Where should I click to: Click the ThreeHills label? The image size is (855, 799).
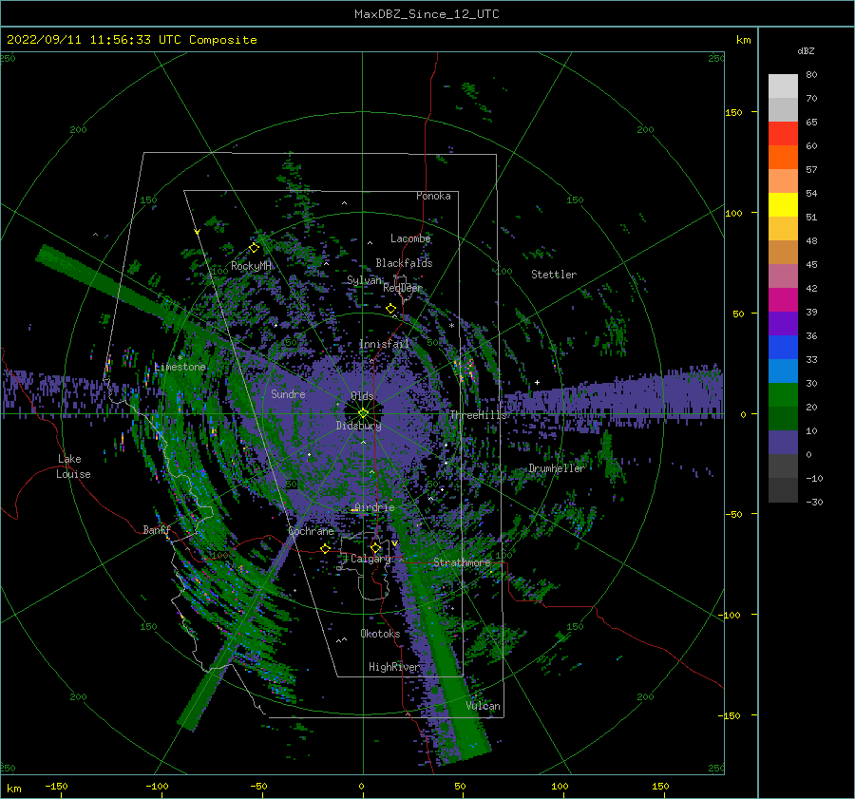(478, 415)
